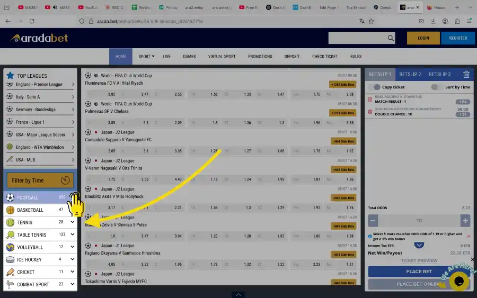This screenshot has height=298, width=477.
Task: Open the Live menu item
Action: [166, 57]
